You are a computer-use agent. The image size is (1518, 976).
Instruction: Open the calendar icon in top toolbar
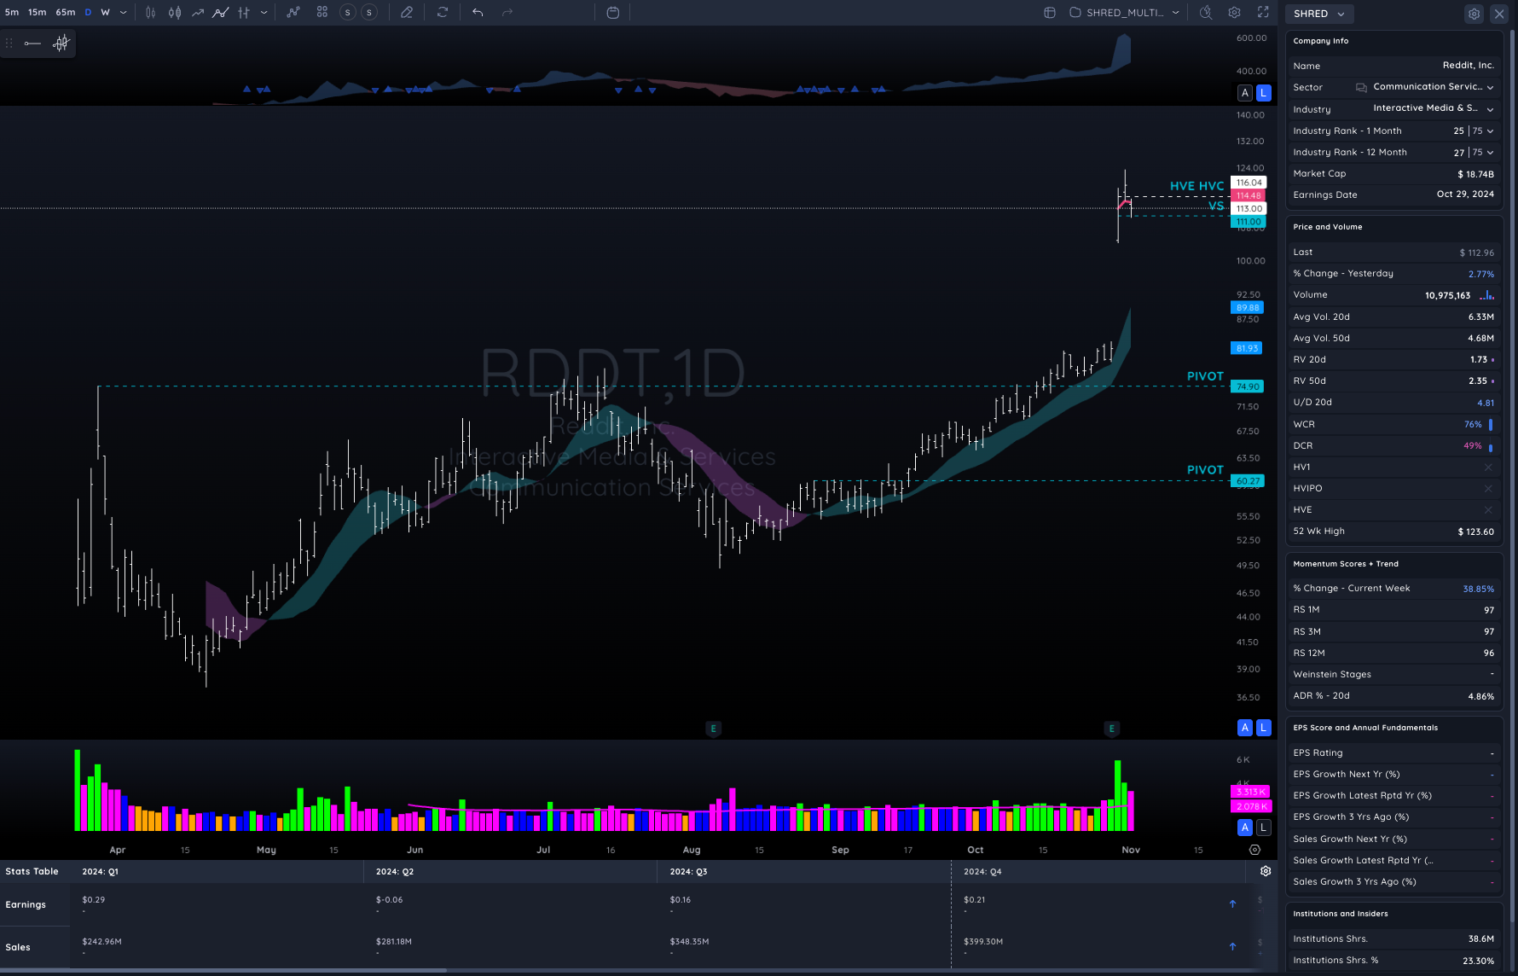[612, 13]
